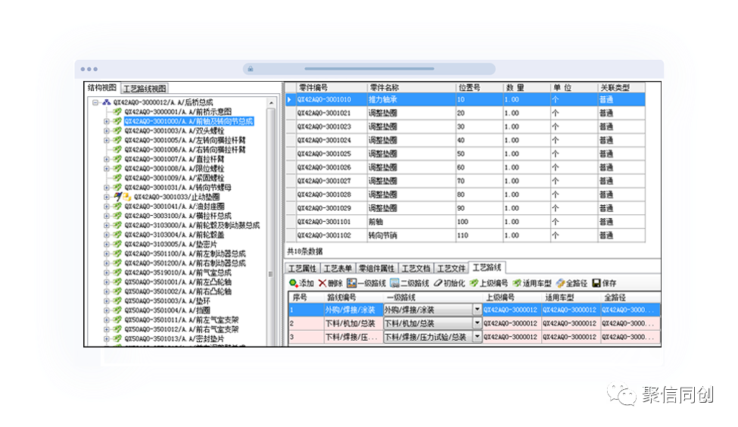Screen dimensions: 738x427
Task: Select tree row QX50AQ0-3501003 垫环
Action: coord(167,301)
